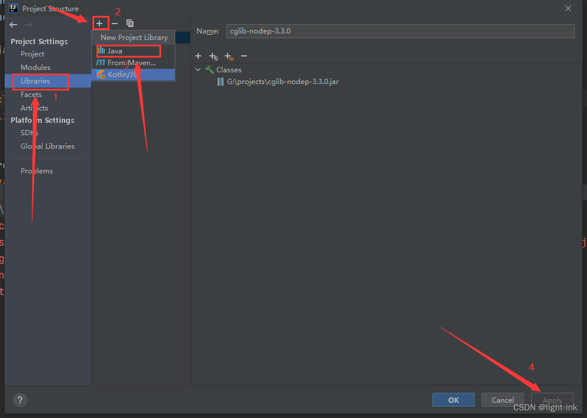Click the OK button

pyautogui.click(x=453, y=400)
